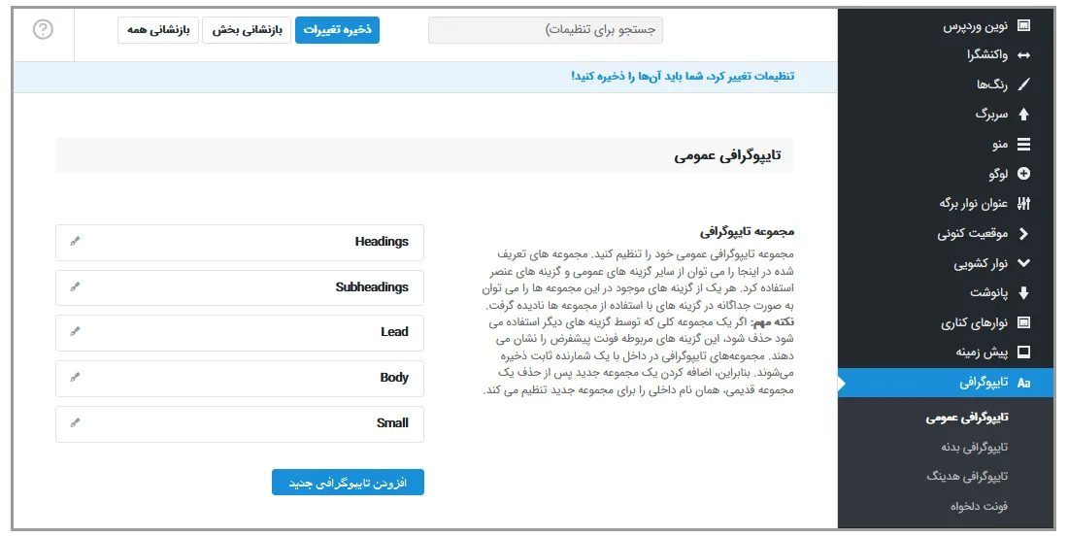This screenshot has height=537, width=1068.
Task: Click the پیش زمینه square icon
Action: coord(1023,352)
